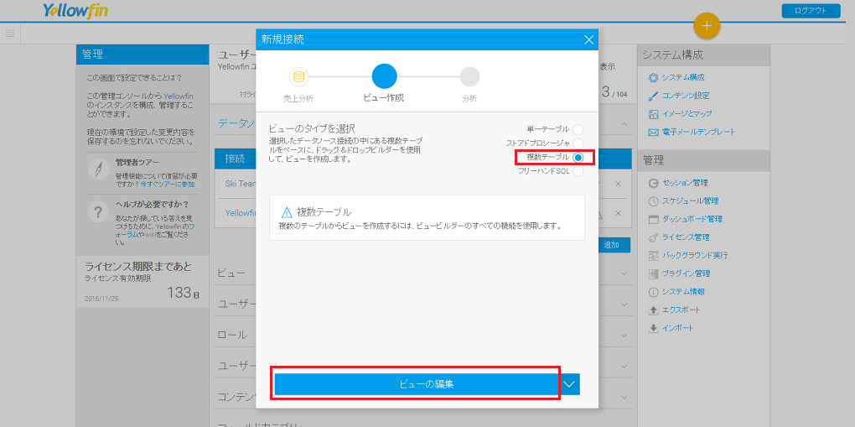Screen dimensions: 855x427
Task: Click the プラグイン管理 icon
Action: pos(653,273)
